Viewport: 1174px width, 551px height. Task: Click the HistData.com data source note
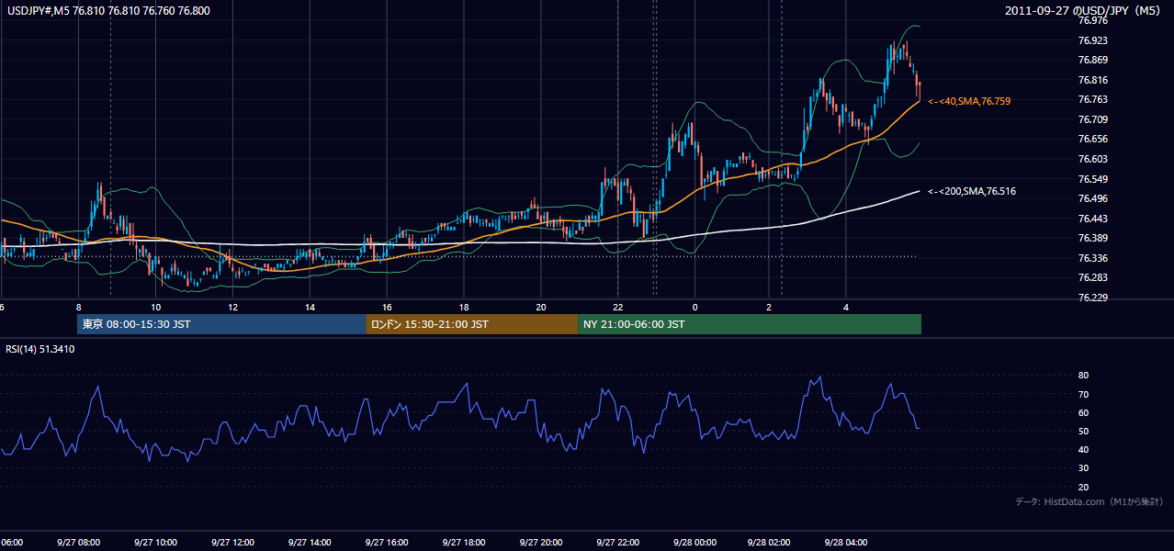pos(1089,501)
